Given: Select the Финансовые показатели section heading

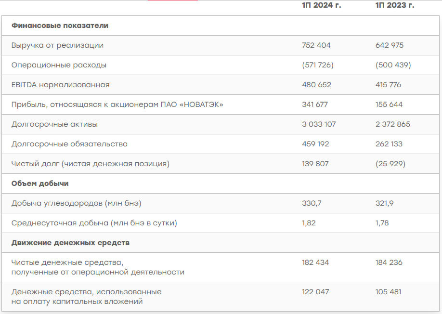Looking at the screenshot, I should (60, 26).
